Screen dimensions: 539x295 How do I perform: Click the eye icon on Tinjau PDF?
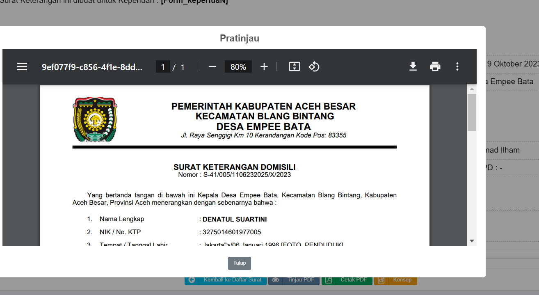coord(276,280)
